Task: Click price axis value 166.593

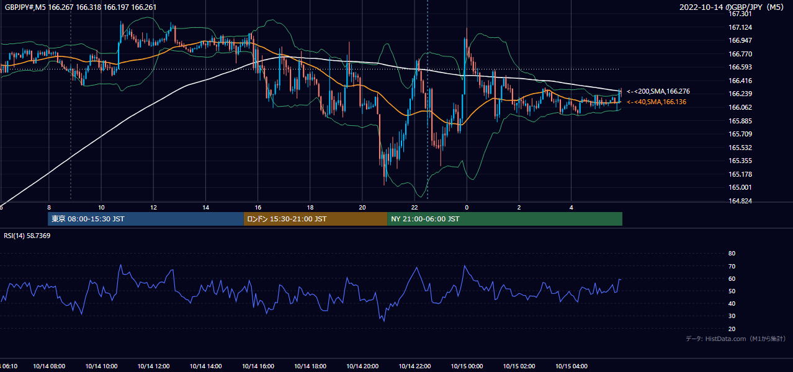Action: 740,67
